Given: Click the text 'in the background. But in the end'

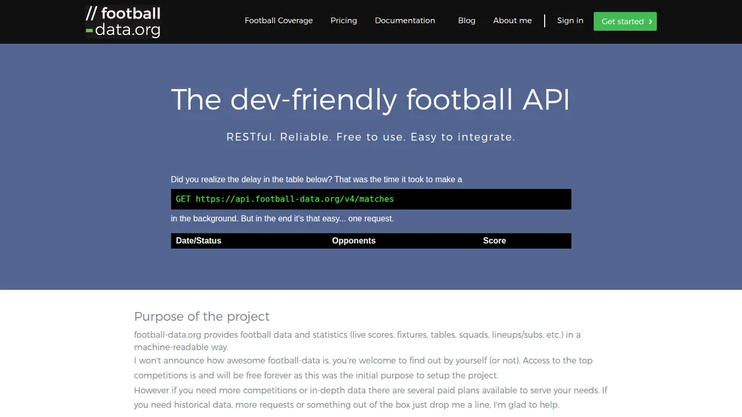Looking at the screenshot, I should 234,219.
